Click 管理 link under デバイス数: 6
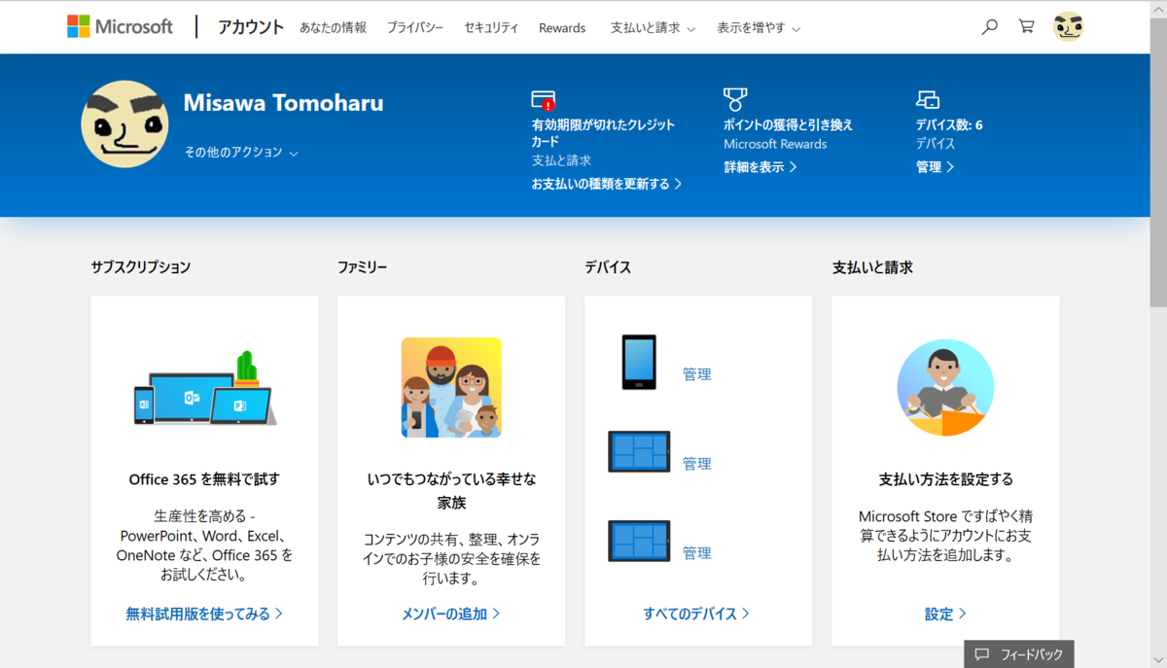Viewport: 1167px width, 668px height. 935,167
